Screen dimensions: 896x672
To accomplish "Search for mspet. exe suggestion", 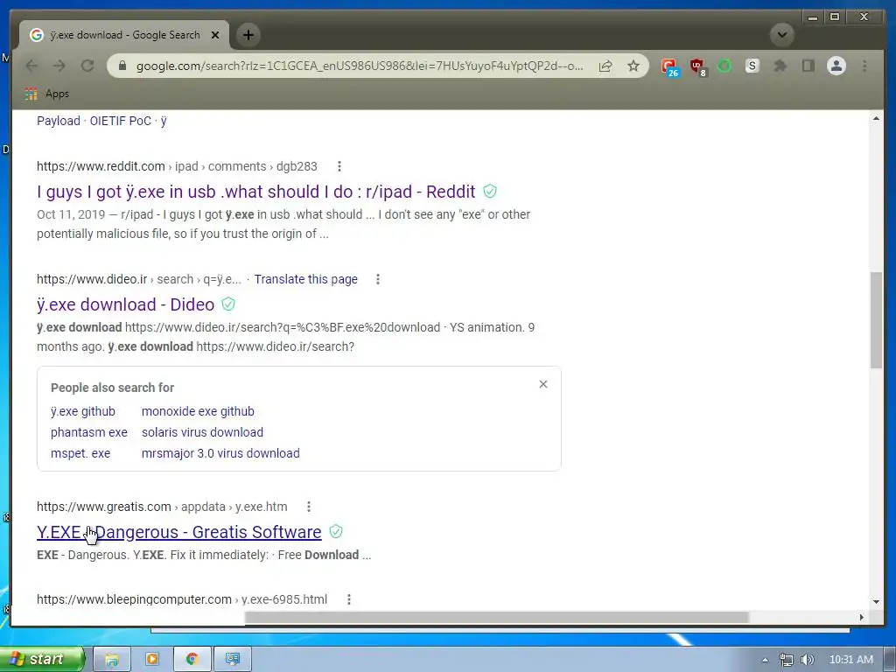I will coord(80,454).
